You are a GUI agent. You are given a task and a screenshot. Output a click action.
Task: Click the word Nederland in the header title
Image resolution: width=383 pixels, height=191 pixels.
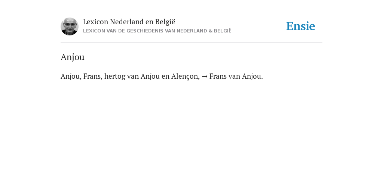[126, 22]
